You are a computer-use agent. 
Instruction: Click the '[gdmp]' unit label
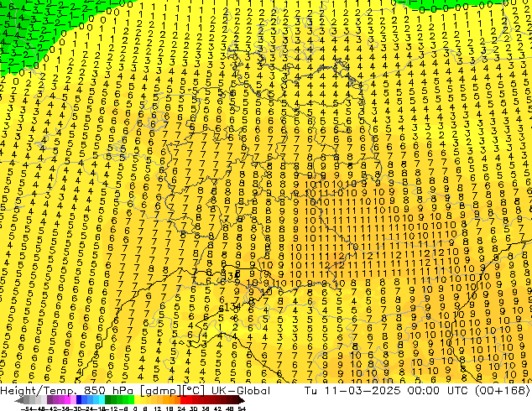pyautogui.click(x=159, y=391)
